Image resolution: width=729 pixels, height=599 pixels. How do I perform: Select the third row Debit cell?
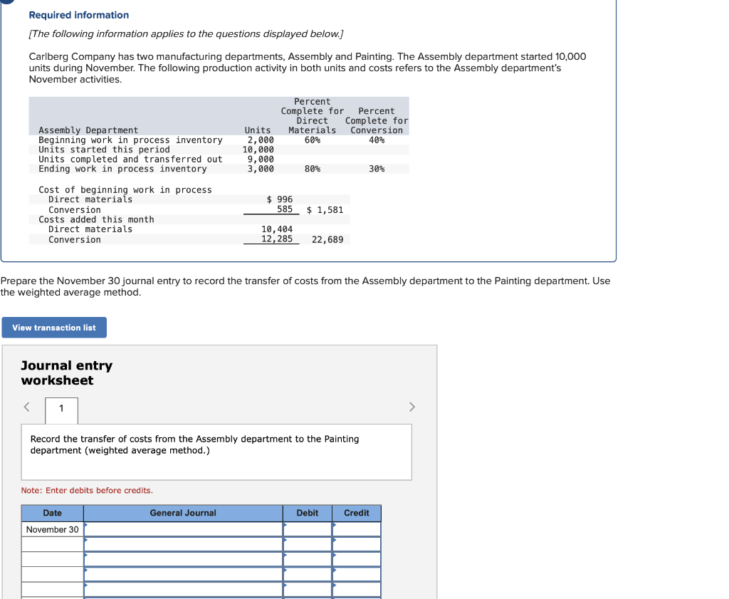pos(308,559)
